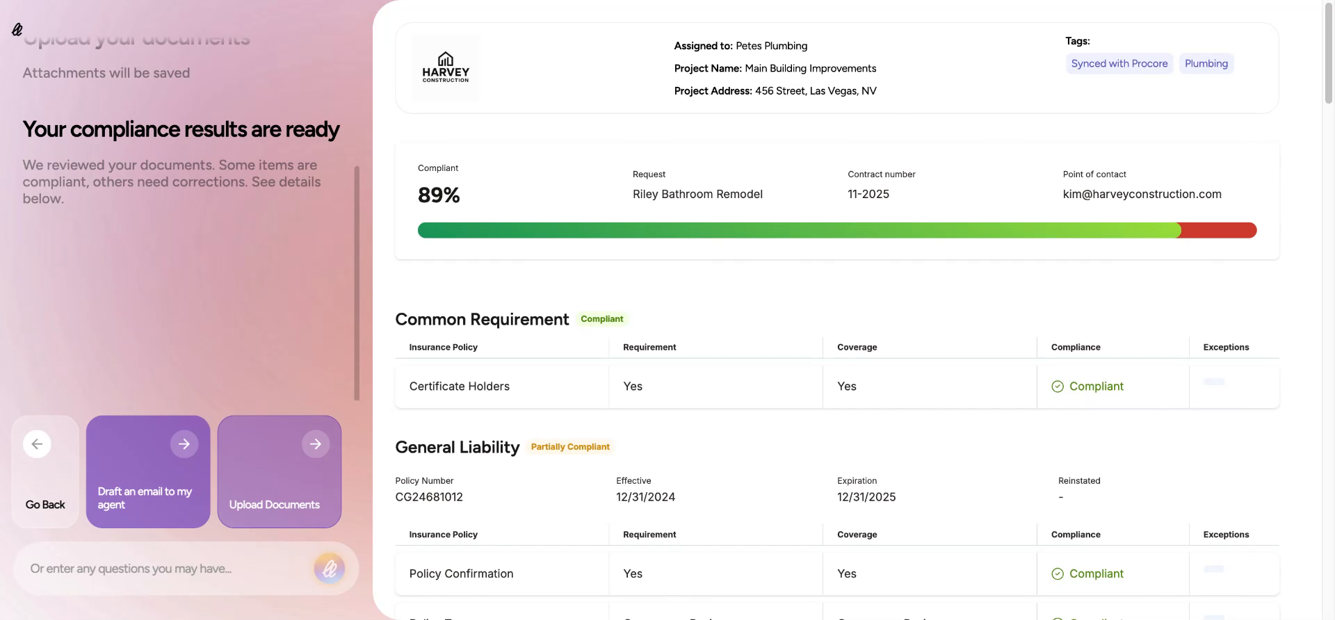Click the Compliant status in Policy Confirmation row
Viewport: 1335px width, 620px height.
click(x=1097, y=574)
